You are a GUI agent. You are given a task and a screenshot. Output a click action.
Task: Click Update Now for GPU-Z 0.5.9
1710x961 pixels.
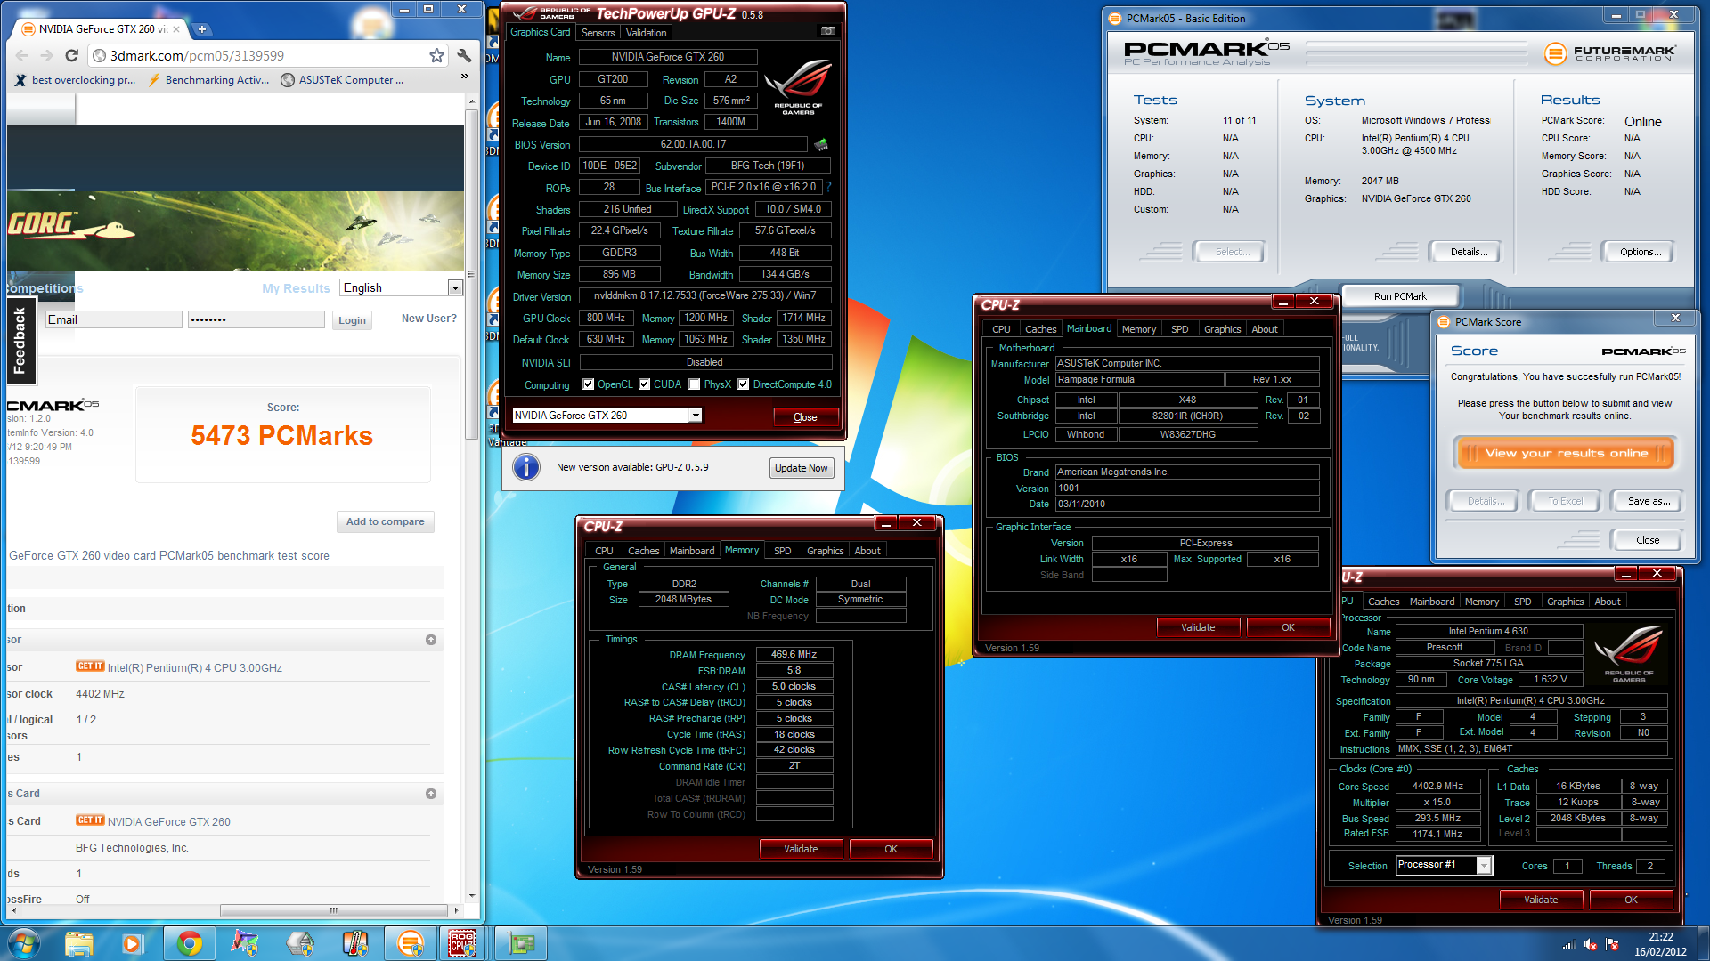(801, 468)
